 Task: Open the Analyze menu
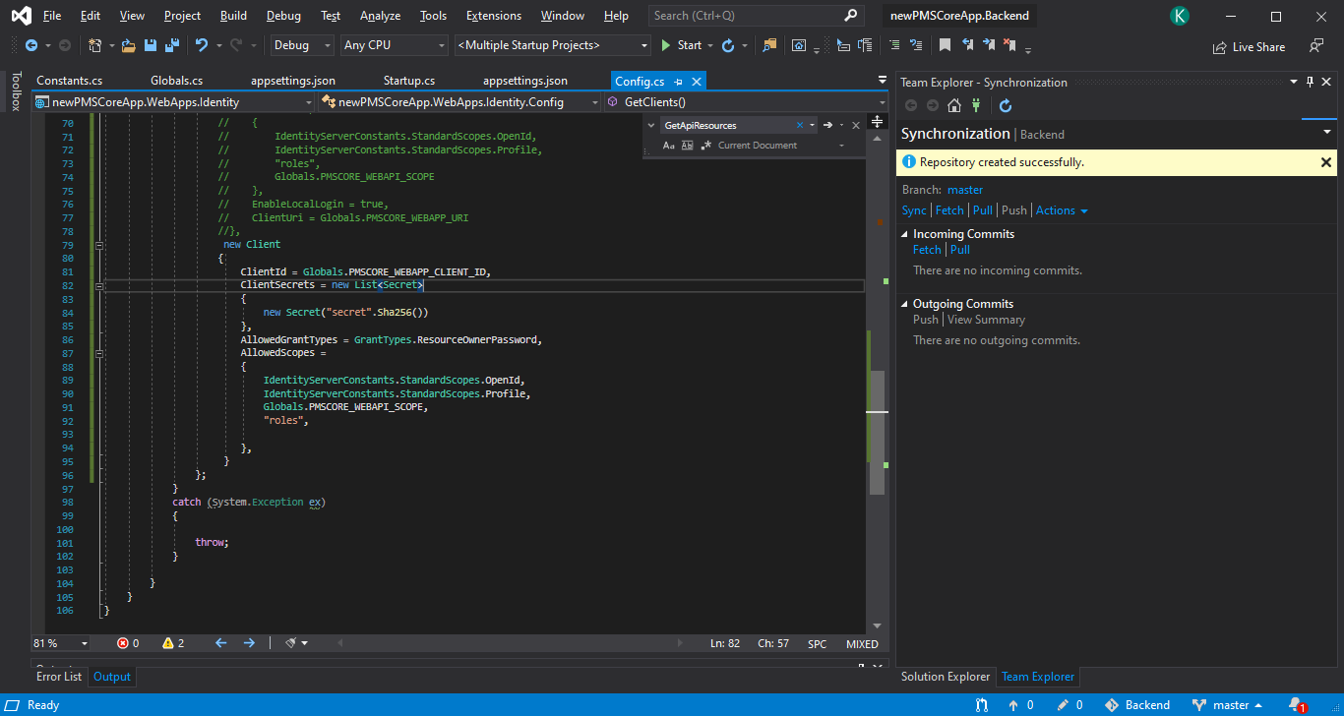(380, 16)
